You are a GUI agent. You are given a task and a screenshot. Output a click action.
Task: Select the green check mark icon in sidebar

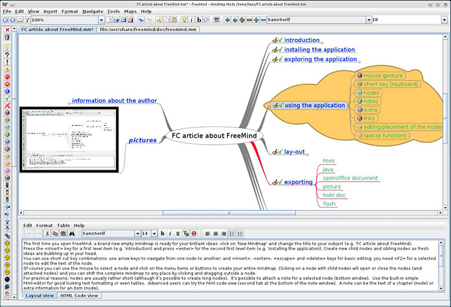click(x=8, y=98)
